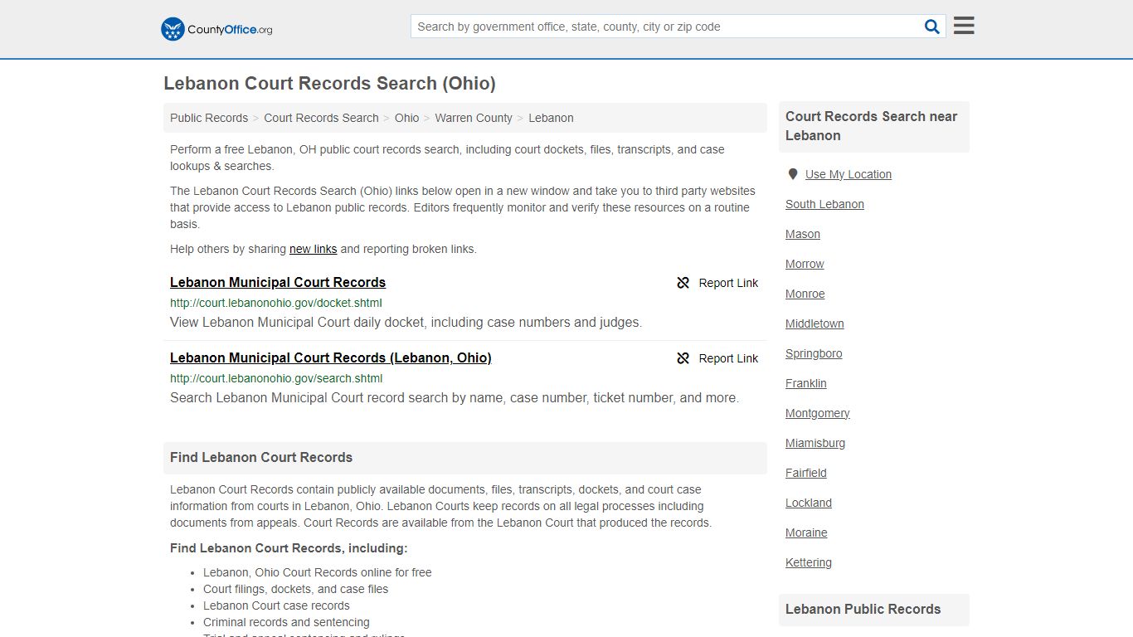1133x637 pixels.
Task: Report Link for Lebanon Municipal Court Records docket
Action: tap(728, 283)
